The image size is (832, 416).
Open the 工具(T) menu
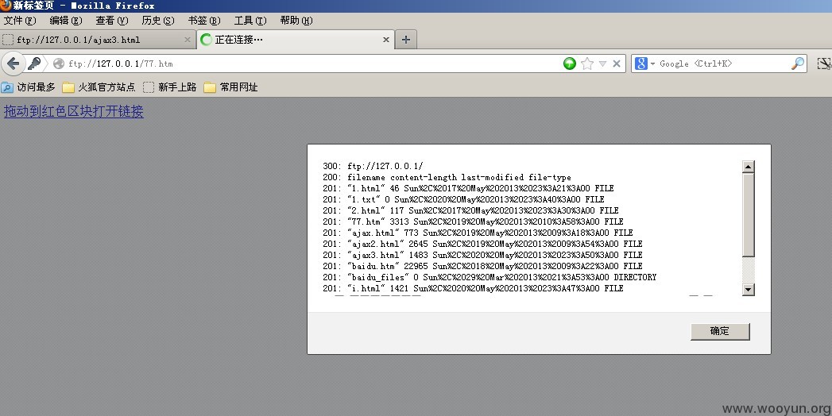(250, 21)
